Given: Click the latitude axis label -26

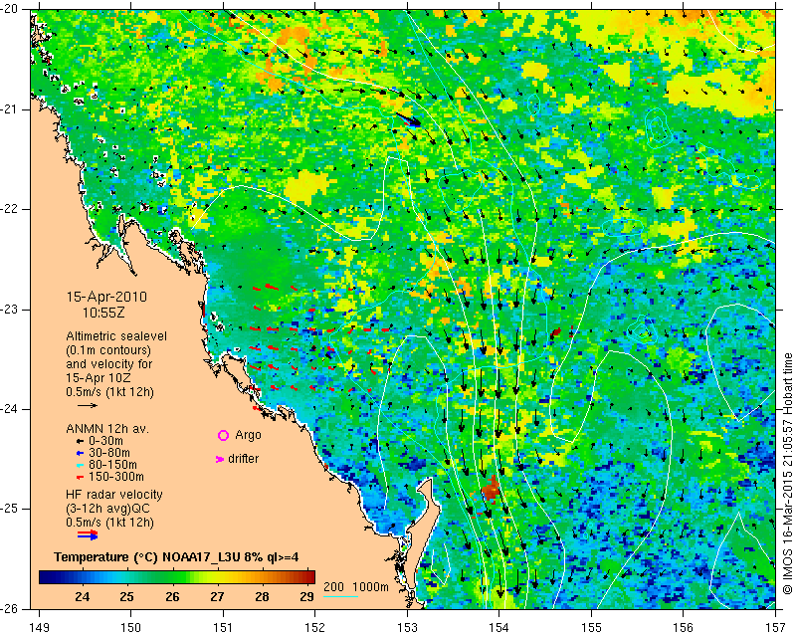Looking at the screenshot, I should [10, 608].
